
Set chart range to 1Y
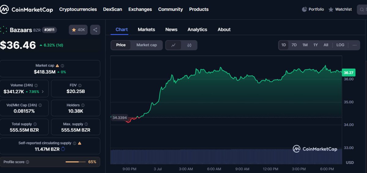point(316,45)
